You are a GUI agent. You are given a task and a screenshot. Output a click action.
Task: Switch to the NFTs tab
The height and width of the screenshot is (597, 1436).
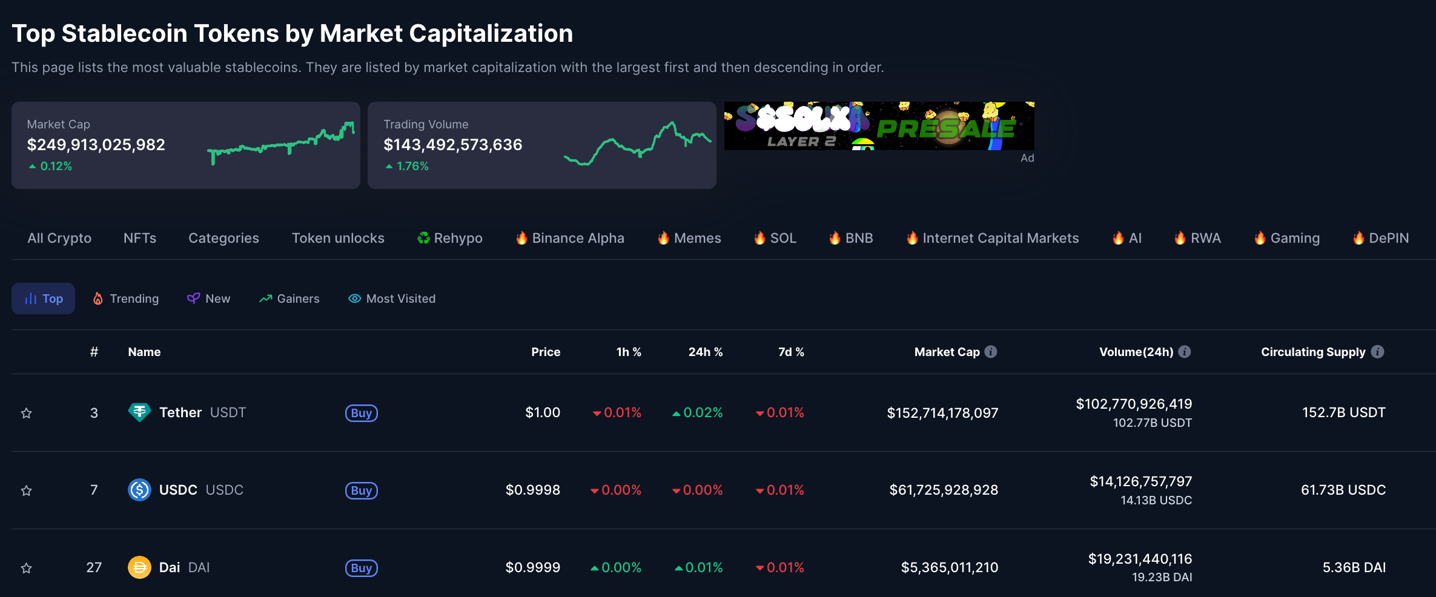coord(140,238)
